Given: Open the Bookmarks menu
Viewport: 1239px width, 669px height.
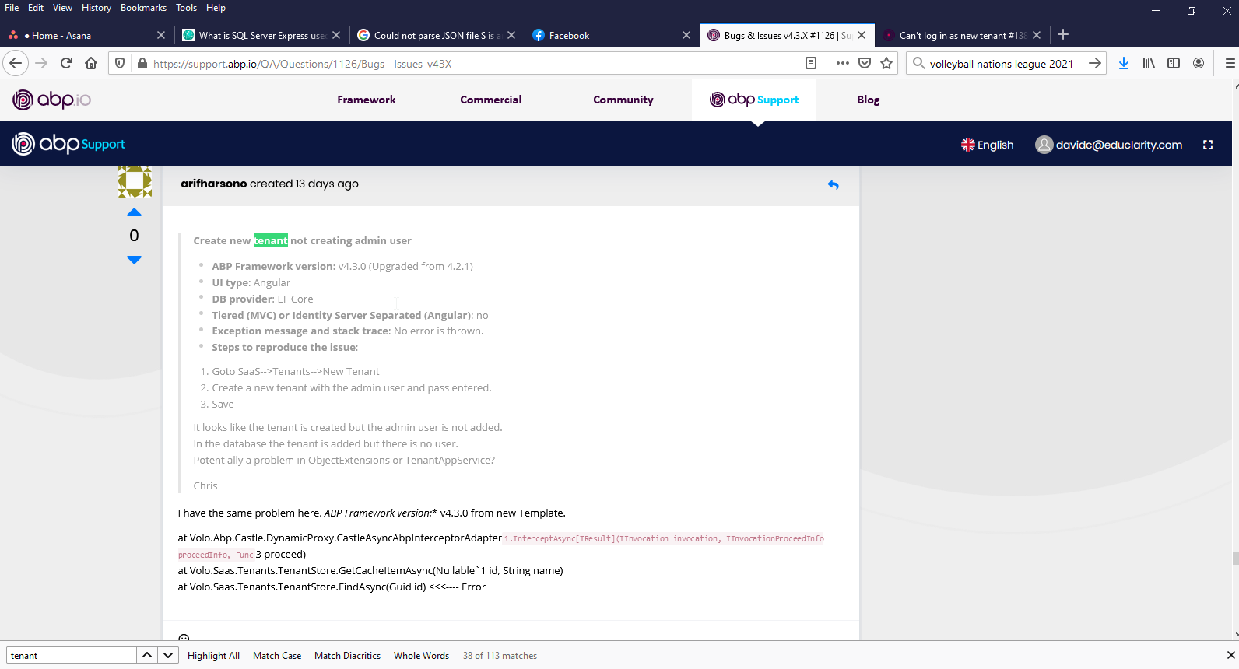Looking at the screenshot, I should [x=143, y=8].
